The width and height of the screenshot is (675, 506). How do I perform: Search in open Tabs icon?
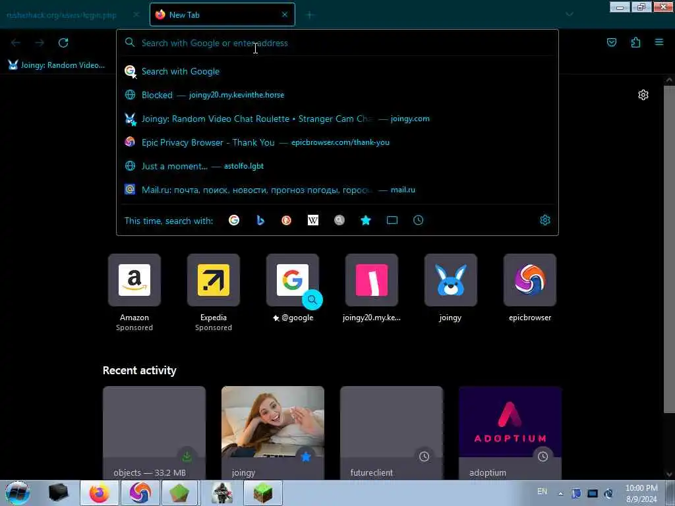pos(392,220)
